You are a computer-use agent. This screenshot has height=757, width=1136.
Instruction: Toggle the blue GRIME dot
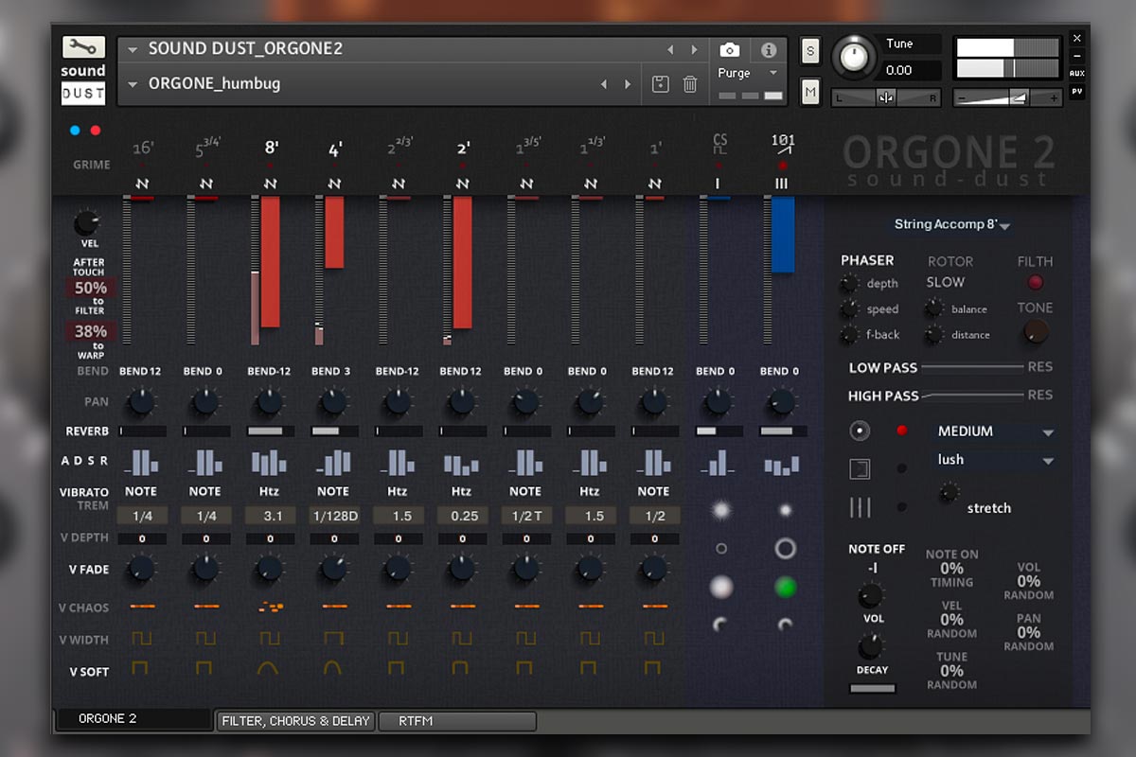click(76, 131)
